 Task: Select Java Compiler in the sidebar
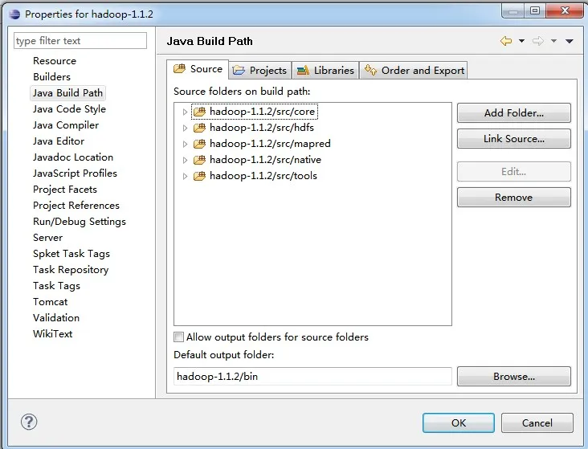pyautogui.click(x=66, y=125)
